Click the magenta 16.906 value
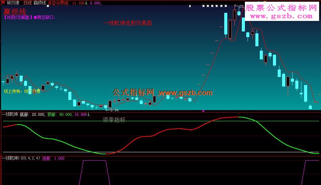Viewport: 321px width, 185px height. (81, 114)
